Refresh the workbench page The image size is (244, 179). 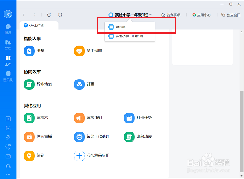click(x=49, y=15)
